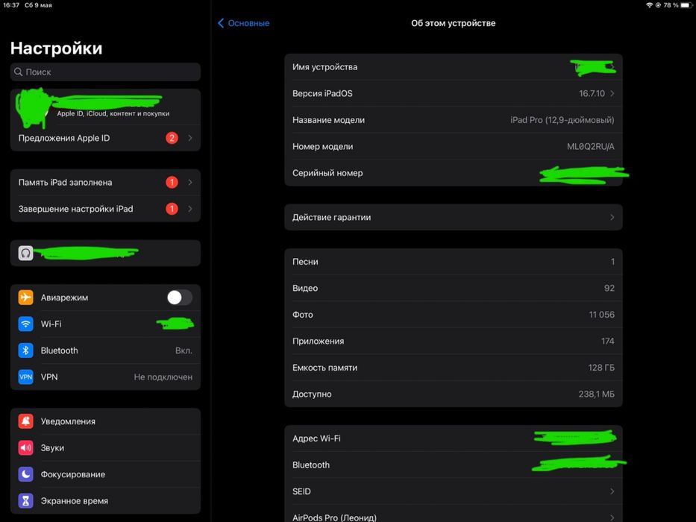Open Apple ID, iCloud account row
Image resolution: width=696 pixels, height=522 pixels.
[105, 107]
